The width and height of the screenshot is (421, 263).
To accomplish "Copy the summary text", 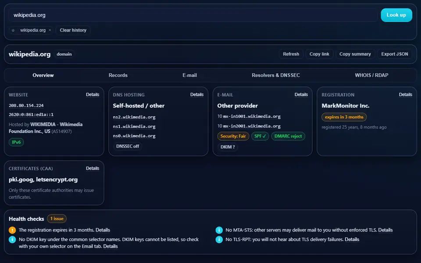I will pyautogui.click(x=355, y=54).
